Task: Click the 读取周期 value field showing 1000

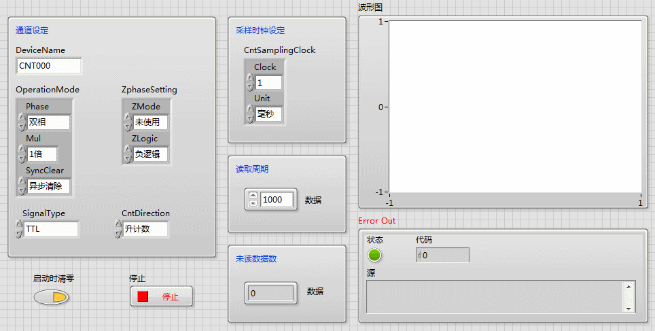Action: pyautogui.click(x=277, y=199)
